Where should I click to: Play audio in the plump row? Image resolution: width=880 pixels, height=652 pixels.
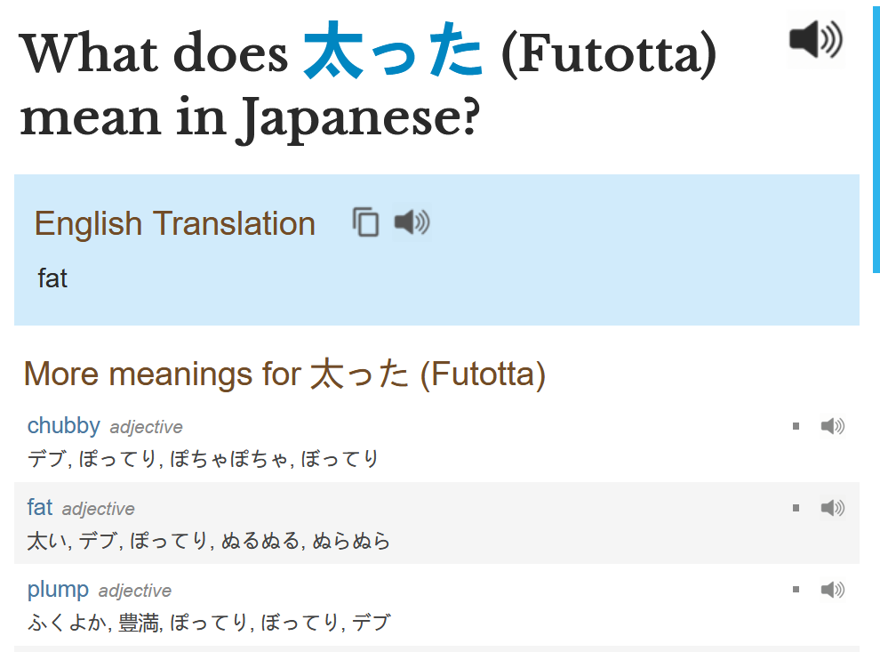pyautogui.click(x=832, y=590)
